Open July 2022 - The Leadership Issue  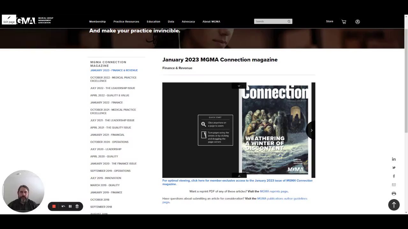113,88
